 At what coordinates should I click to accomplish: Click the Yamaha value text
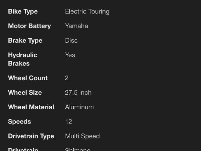76,26
